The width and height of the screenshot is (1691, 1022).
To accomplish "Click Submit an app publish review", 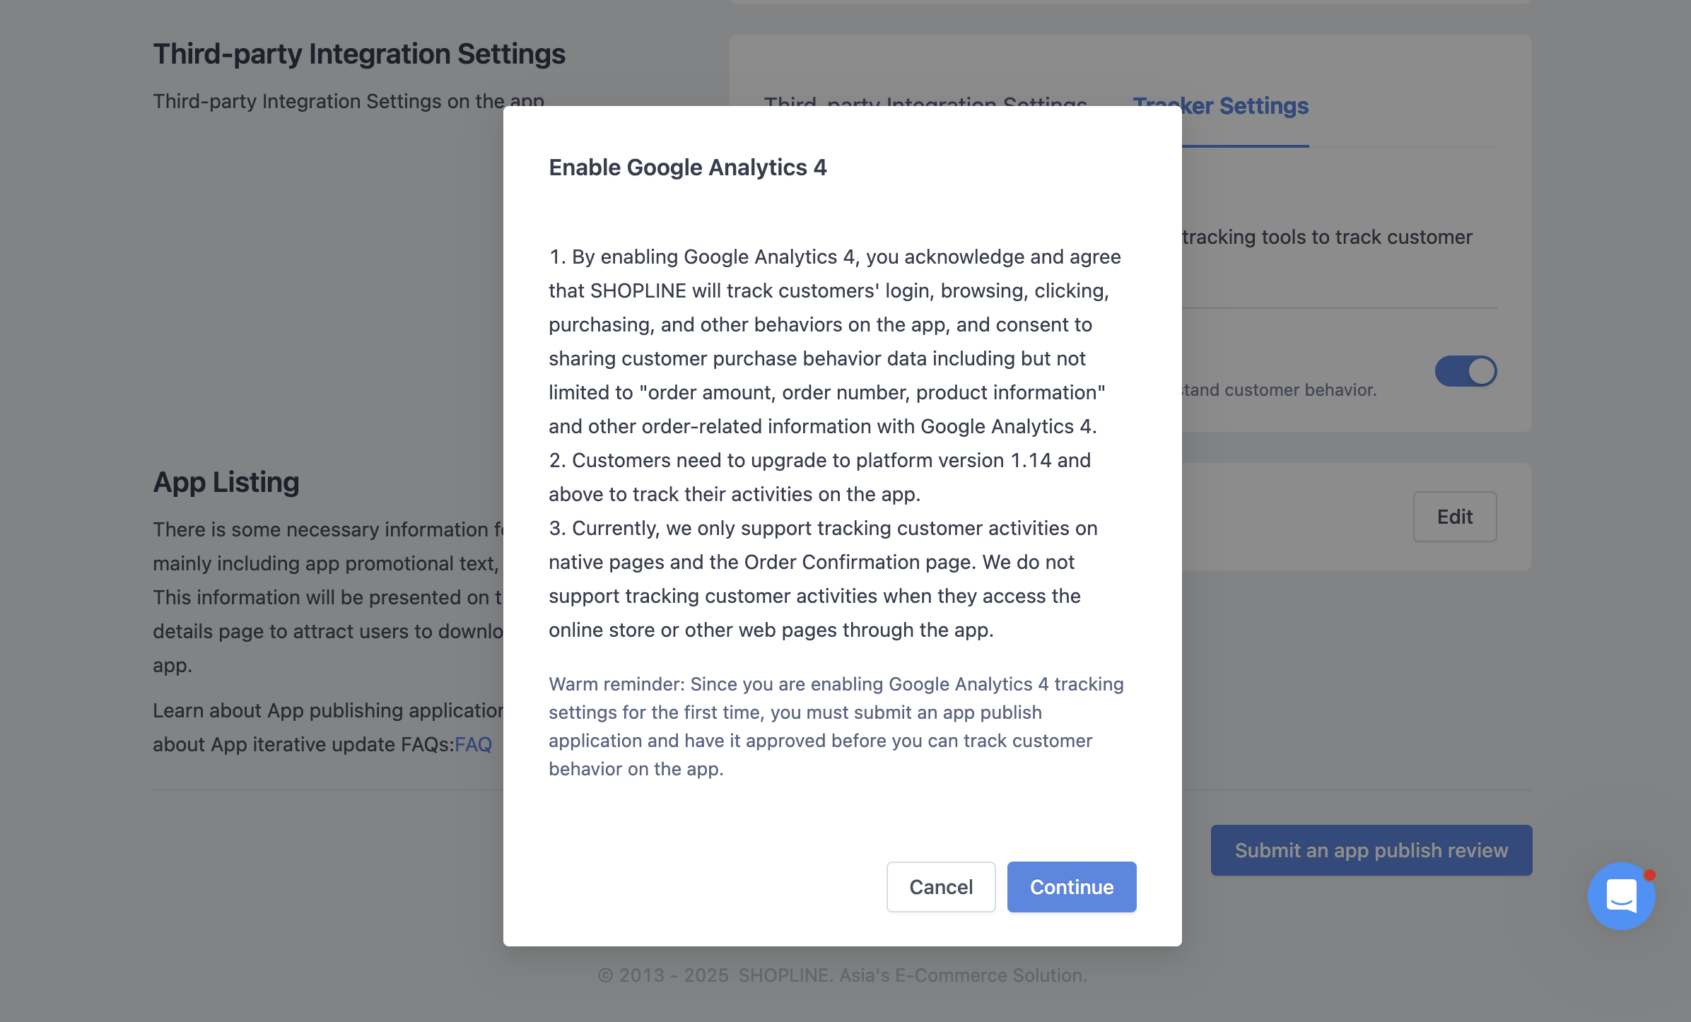I will click(x=1371, y=850).
